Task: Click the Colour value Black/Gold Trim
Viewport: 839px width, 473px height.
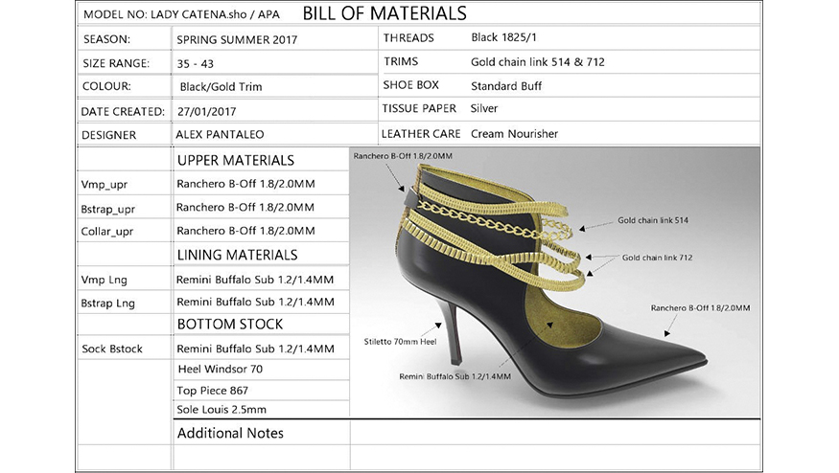Action: click(221, 87)
